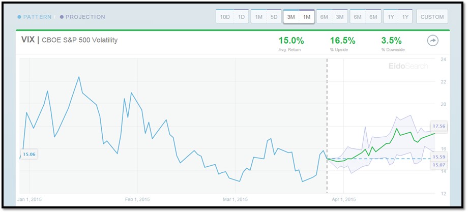Click the Mar 1, 2015 axis label
Screen dimensions: 468x213
[x=236, y=199]
